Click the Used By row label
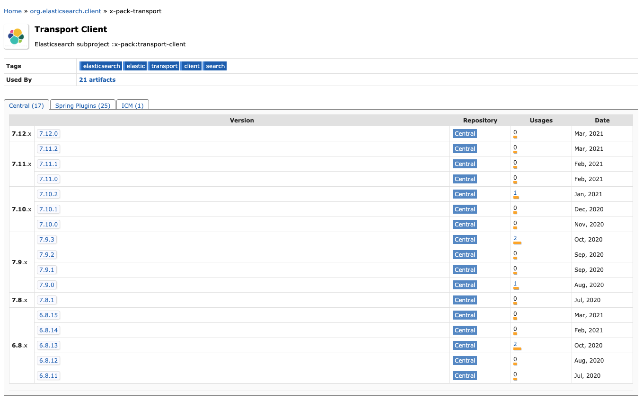This screenshot has height=399, width=643. pos(19,80)
